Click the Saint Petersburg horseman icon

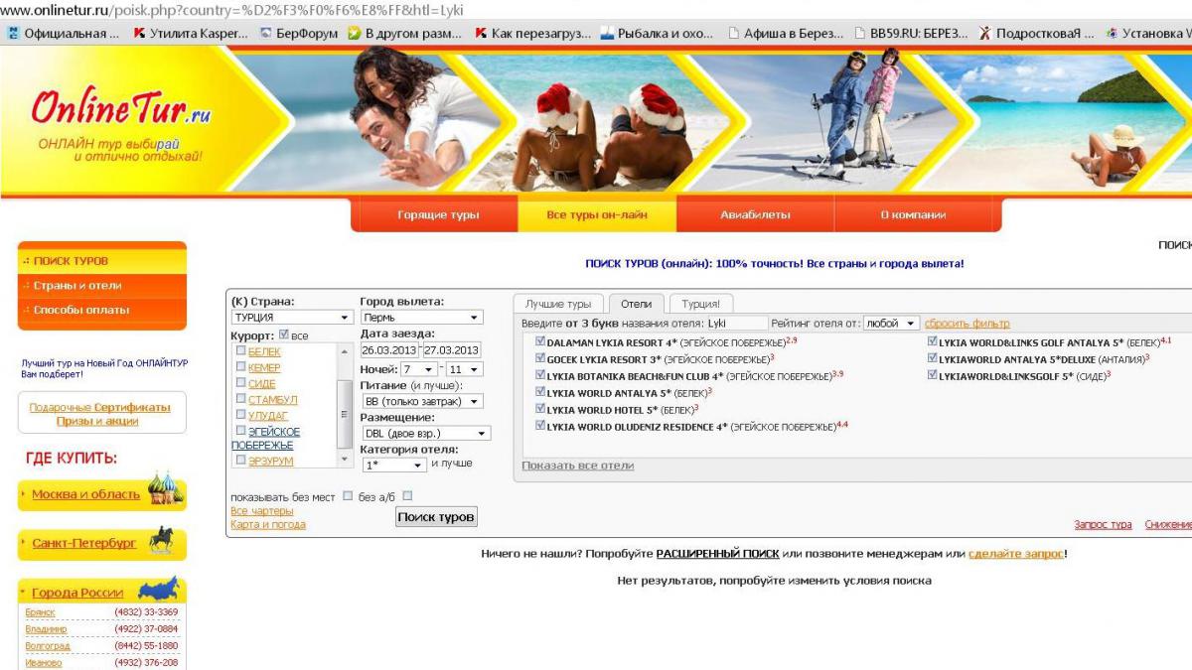coord(161,541)
